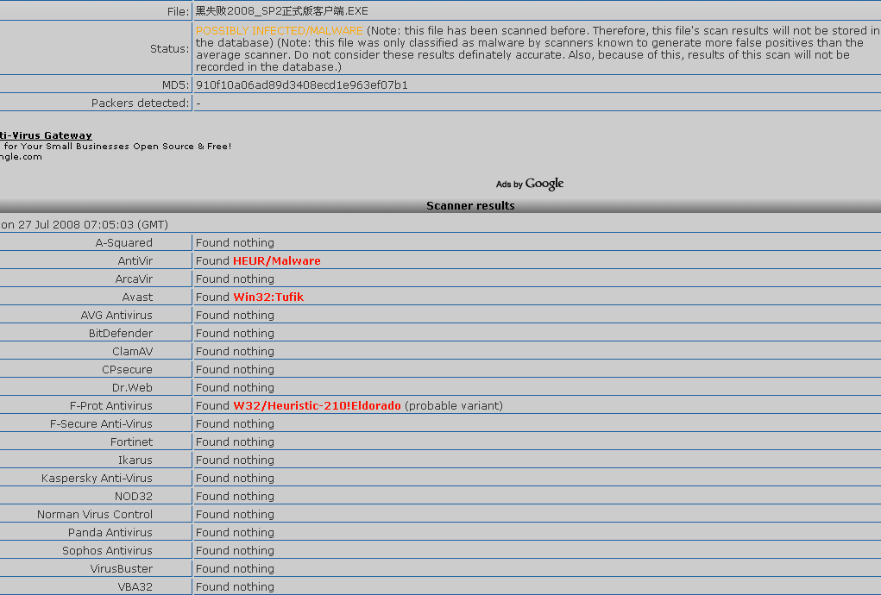Click the W32/Heuristic-210!Eldorado detection name
This screenshot has width=881, height=595.
click(x=317, y=406)
